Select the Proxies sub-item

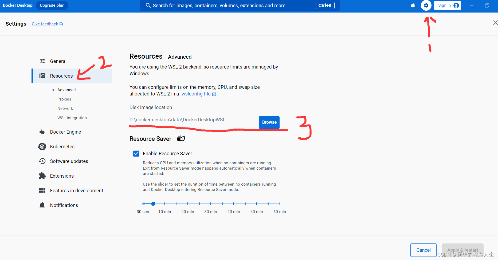click(x=64, y=99)
